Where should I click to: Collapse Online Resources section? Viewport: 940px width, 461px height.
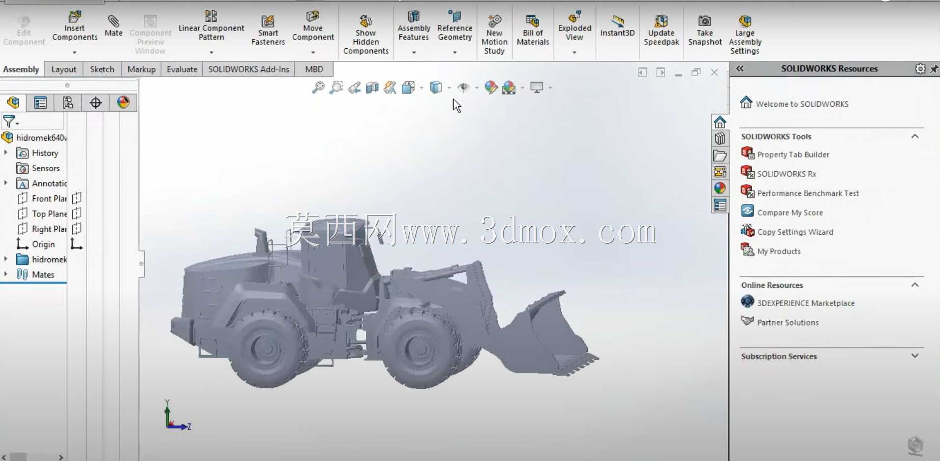pyautogui.click(x=915, y=285)
